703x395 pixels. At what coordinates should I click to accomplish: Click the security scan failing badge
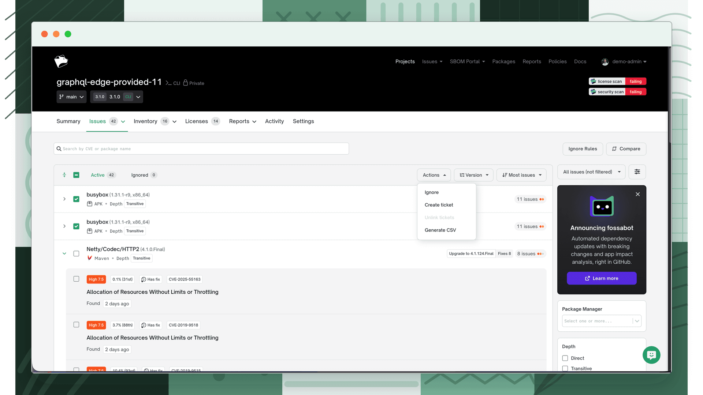tap(617, 92)
